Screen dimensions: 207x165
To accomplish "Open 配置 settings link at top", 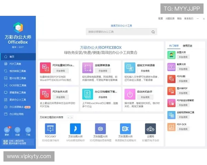I will (160, 19).
